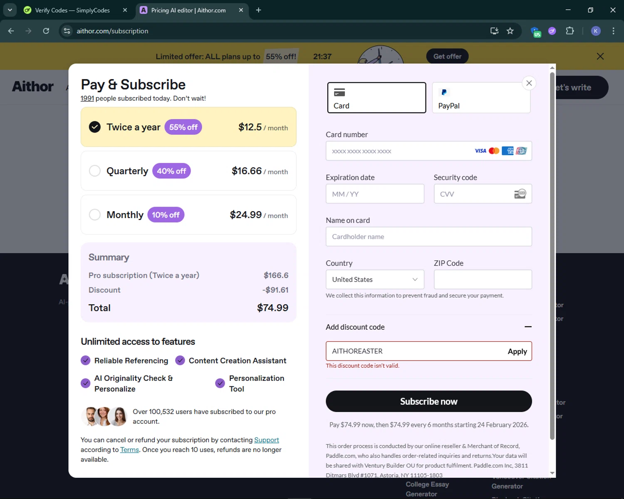Click the address bar URL aithor.com/subscription
This screenshot has width=624, height=499.
112,31
